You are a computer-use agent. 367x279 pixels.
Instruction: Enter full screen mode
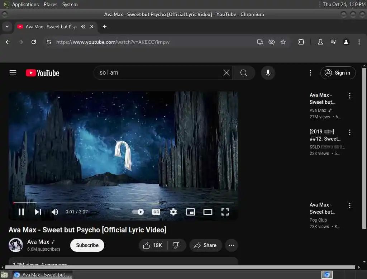(x=225, y=212)
